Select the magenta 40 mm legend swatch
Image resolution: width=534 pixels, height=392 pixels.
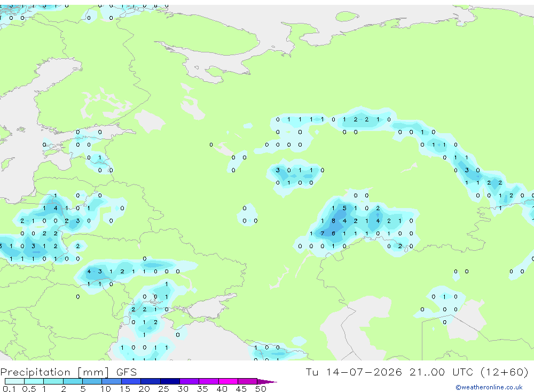click(x=228, y=381)
